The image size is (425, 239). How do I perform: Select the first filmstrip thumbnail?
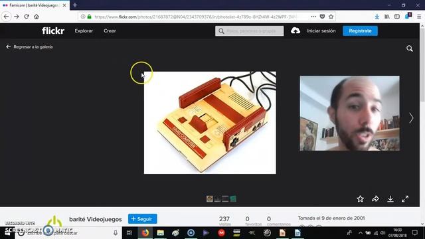pos(210,199)
